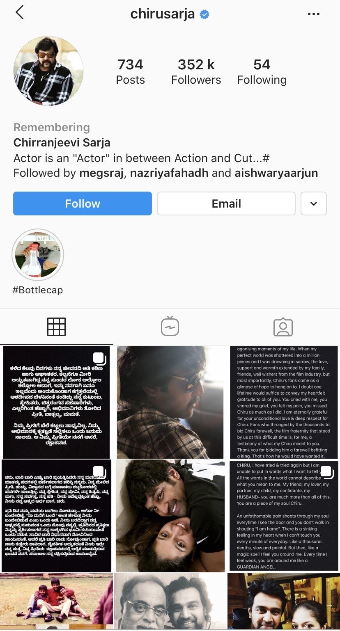This screenshot has width=340, height=631.
Task: View the 54 Following list
Action: coord(262,71)
